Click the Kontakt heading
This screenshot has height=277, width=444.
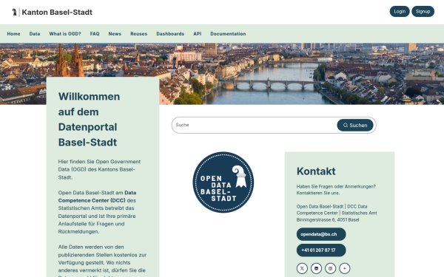pos(316,171)
